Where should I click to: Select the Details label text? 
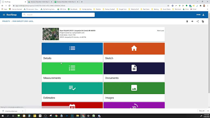(x=47, y=58)
